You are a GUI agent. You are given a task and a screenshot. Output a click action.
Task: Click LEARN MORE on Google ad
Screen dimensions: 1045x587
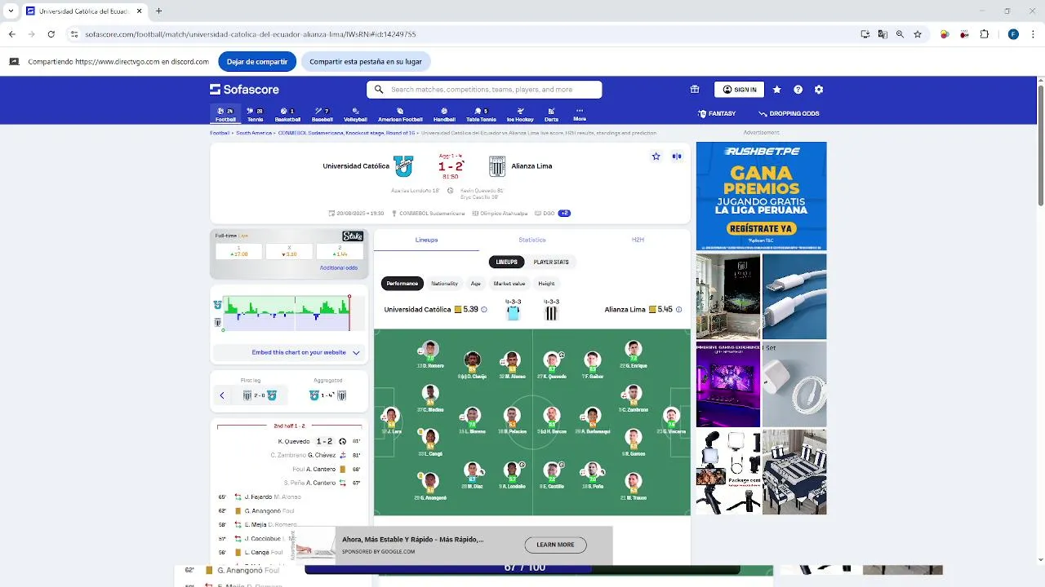(555, 545)
